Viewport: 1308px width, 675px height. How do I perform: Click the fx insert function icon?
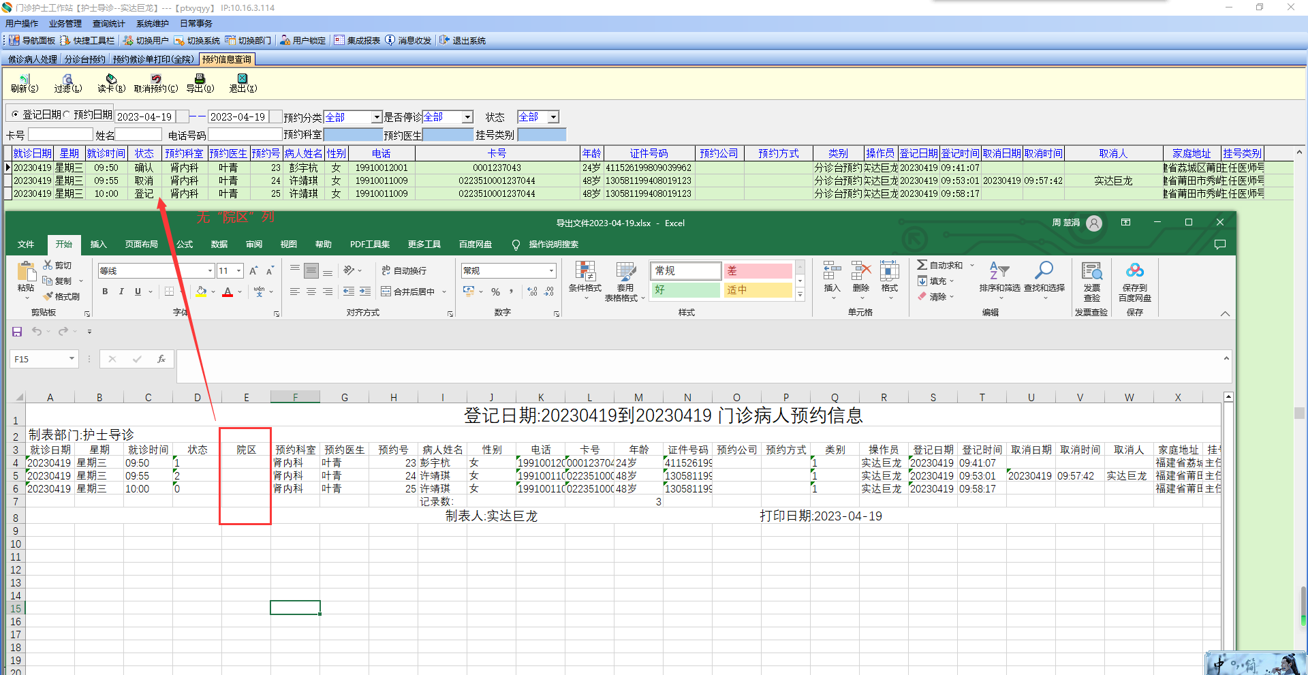pyautogui.click(x=161, y=359)
